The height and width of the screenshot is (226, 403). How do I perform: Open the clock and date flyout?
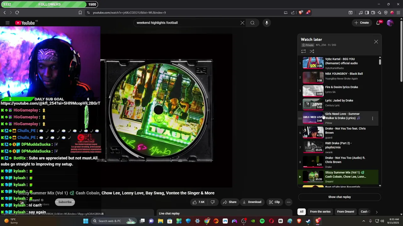click(394, 221)
